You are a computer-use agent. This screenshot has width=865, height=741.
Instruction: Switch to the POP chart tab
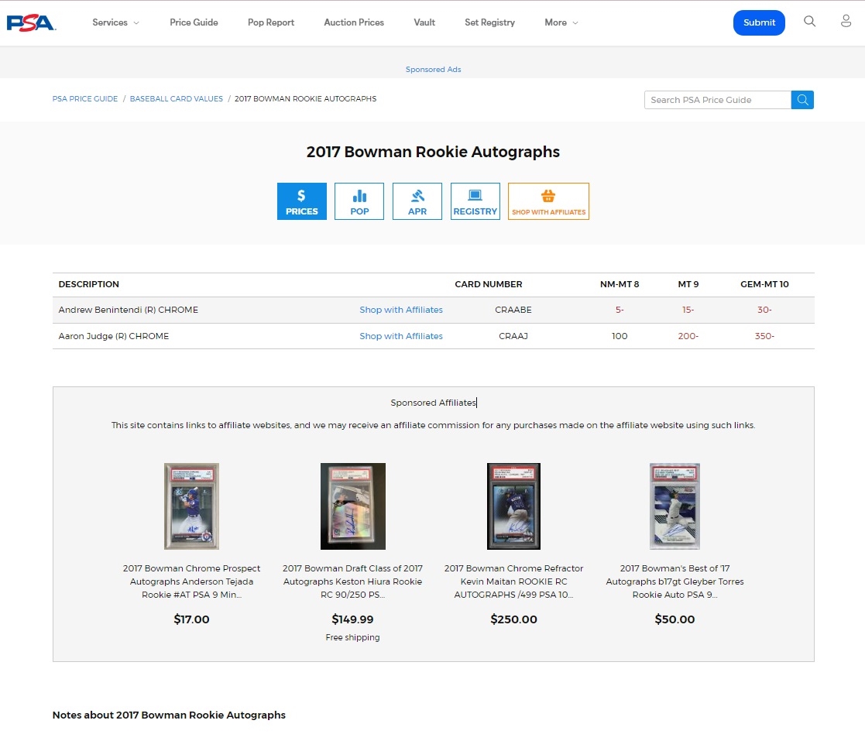tap(359, 201)
